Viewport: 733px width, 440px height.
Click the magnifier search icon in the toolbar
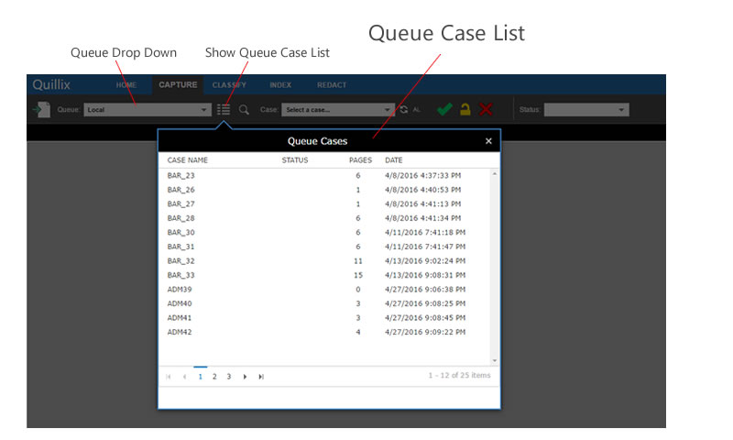244,110
